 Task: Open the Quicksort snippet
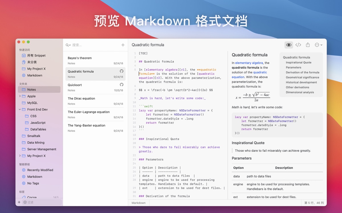click(95, 87)
